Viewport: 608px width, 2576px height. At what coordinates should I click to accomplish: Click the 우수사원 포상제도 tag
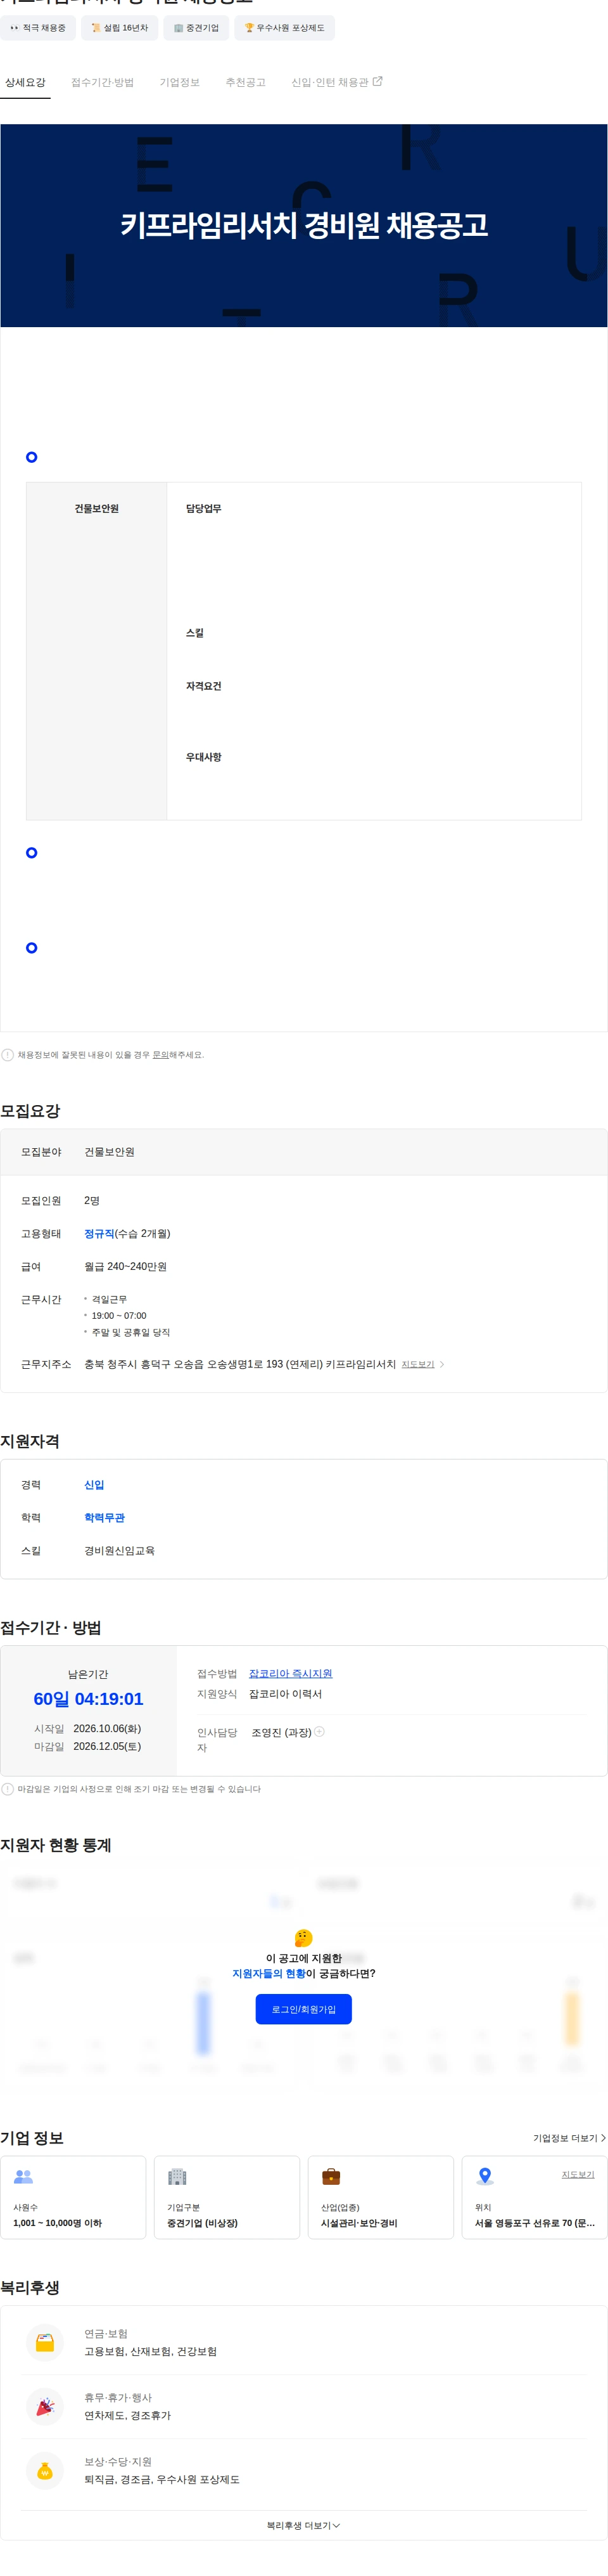pos(284,28)
